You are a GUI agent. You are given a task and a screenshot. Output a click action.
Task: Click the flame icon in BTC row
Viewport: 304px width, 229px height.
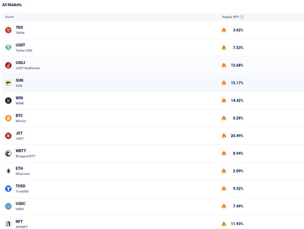pyautogui.click(x=224, y=118)
